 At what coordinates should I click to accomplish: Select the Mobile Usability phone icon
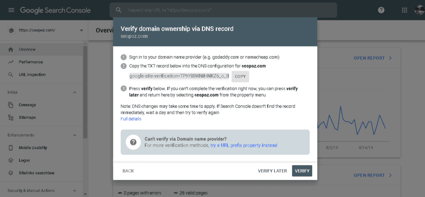[11, 148]
